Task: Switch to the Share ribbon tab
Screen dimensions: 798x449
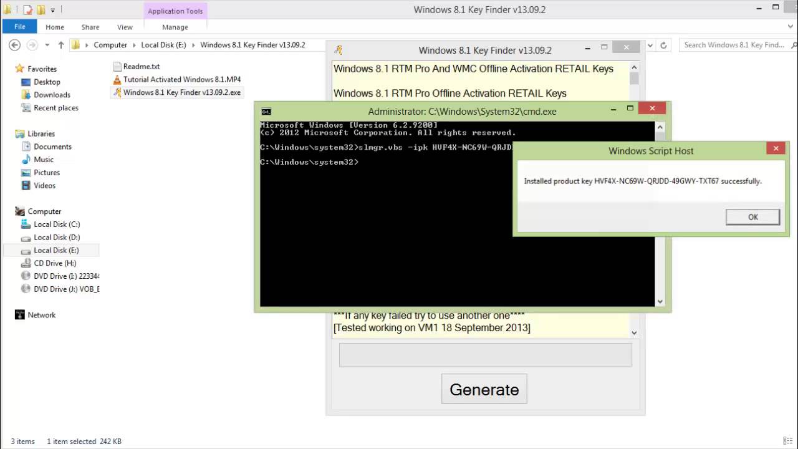Action: tap(90, 27)
